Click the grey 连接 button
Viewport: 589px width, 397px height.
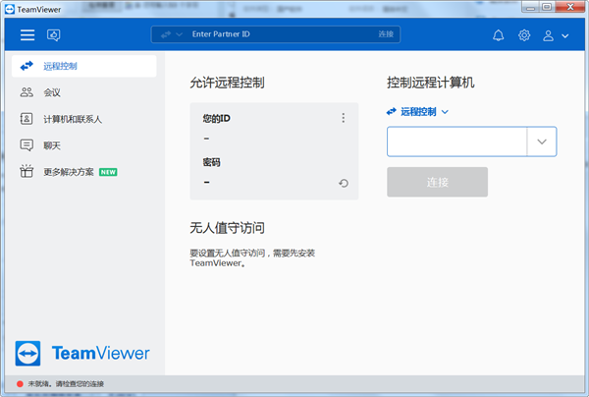[437, 182]
